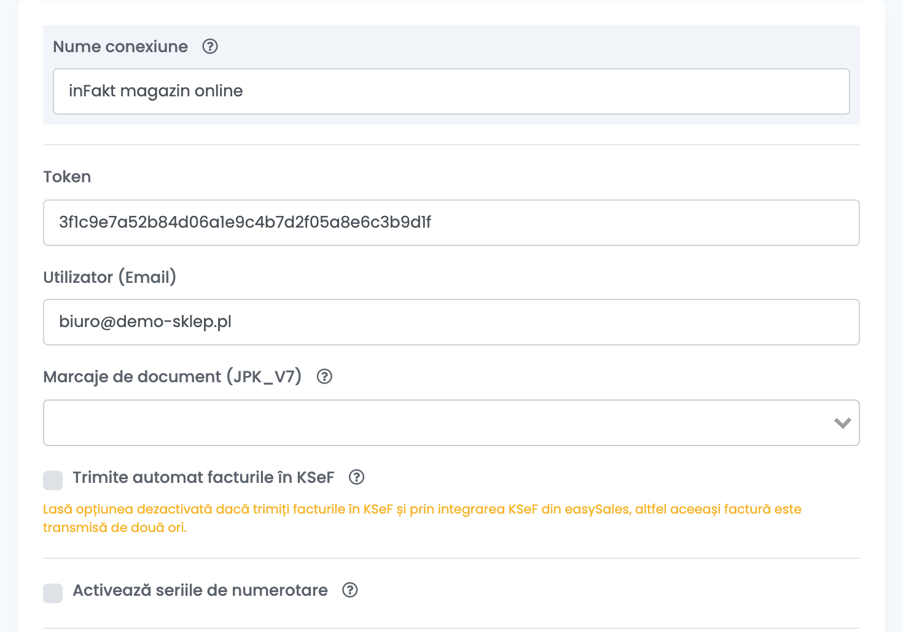This screenshot has height=632, width=903.
Task: Show help for Trimite automat facturile în KSeF
Action: pos(357,477)
